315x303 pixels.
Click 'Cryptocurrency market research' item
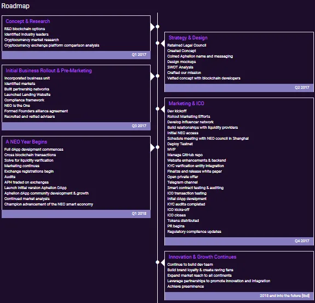tap(32, 40)
